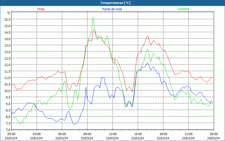Screen dimensions: 225x141
Task: Select the green 'Windchill' legend label
Action: pos(183,9)
